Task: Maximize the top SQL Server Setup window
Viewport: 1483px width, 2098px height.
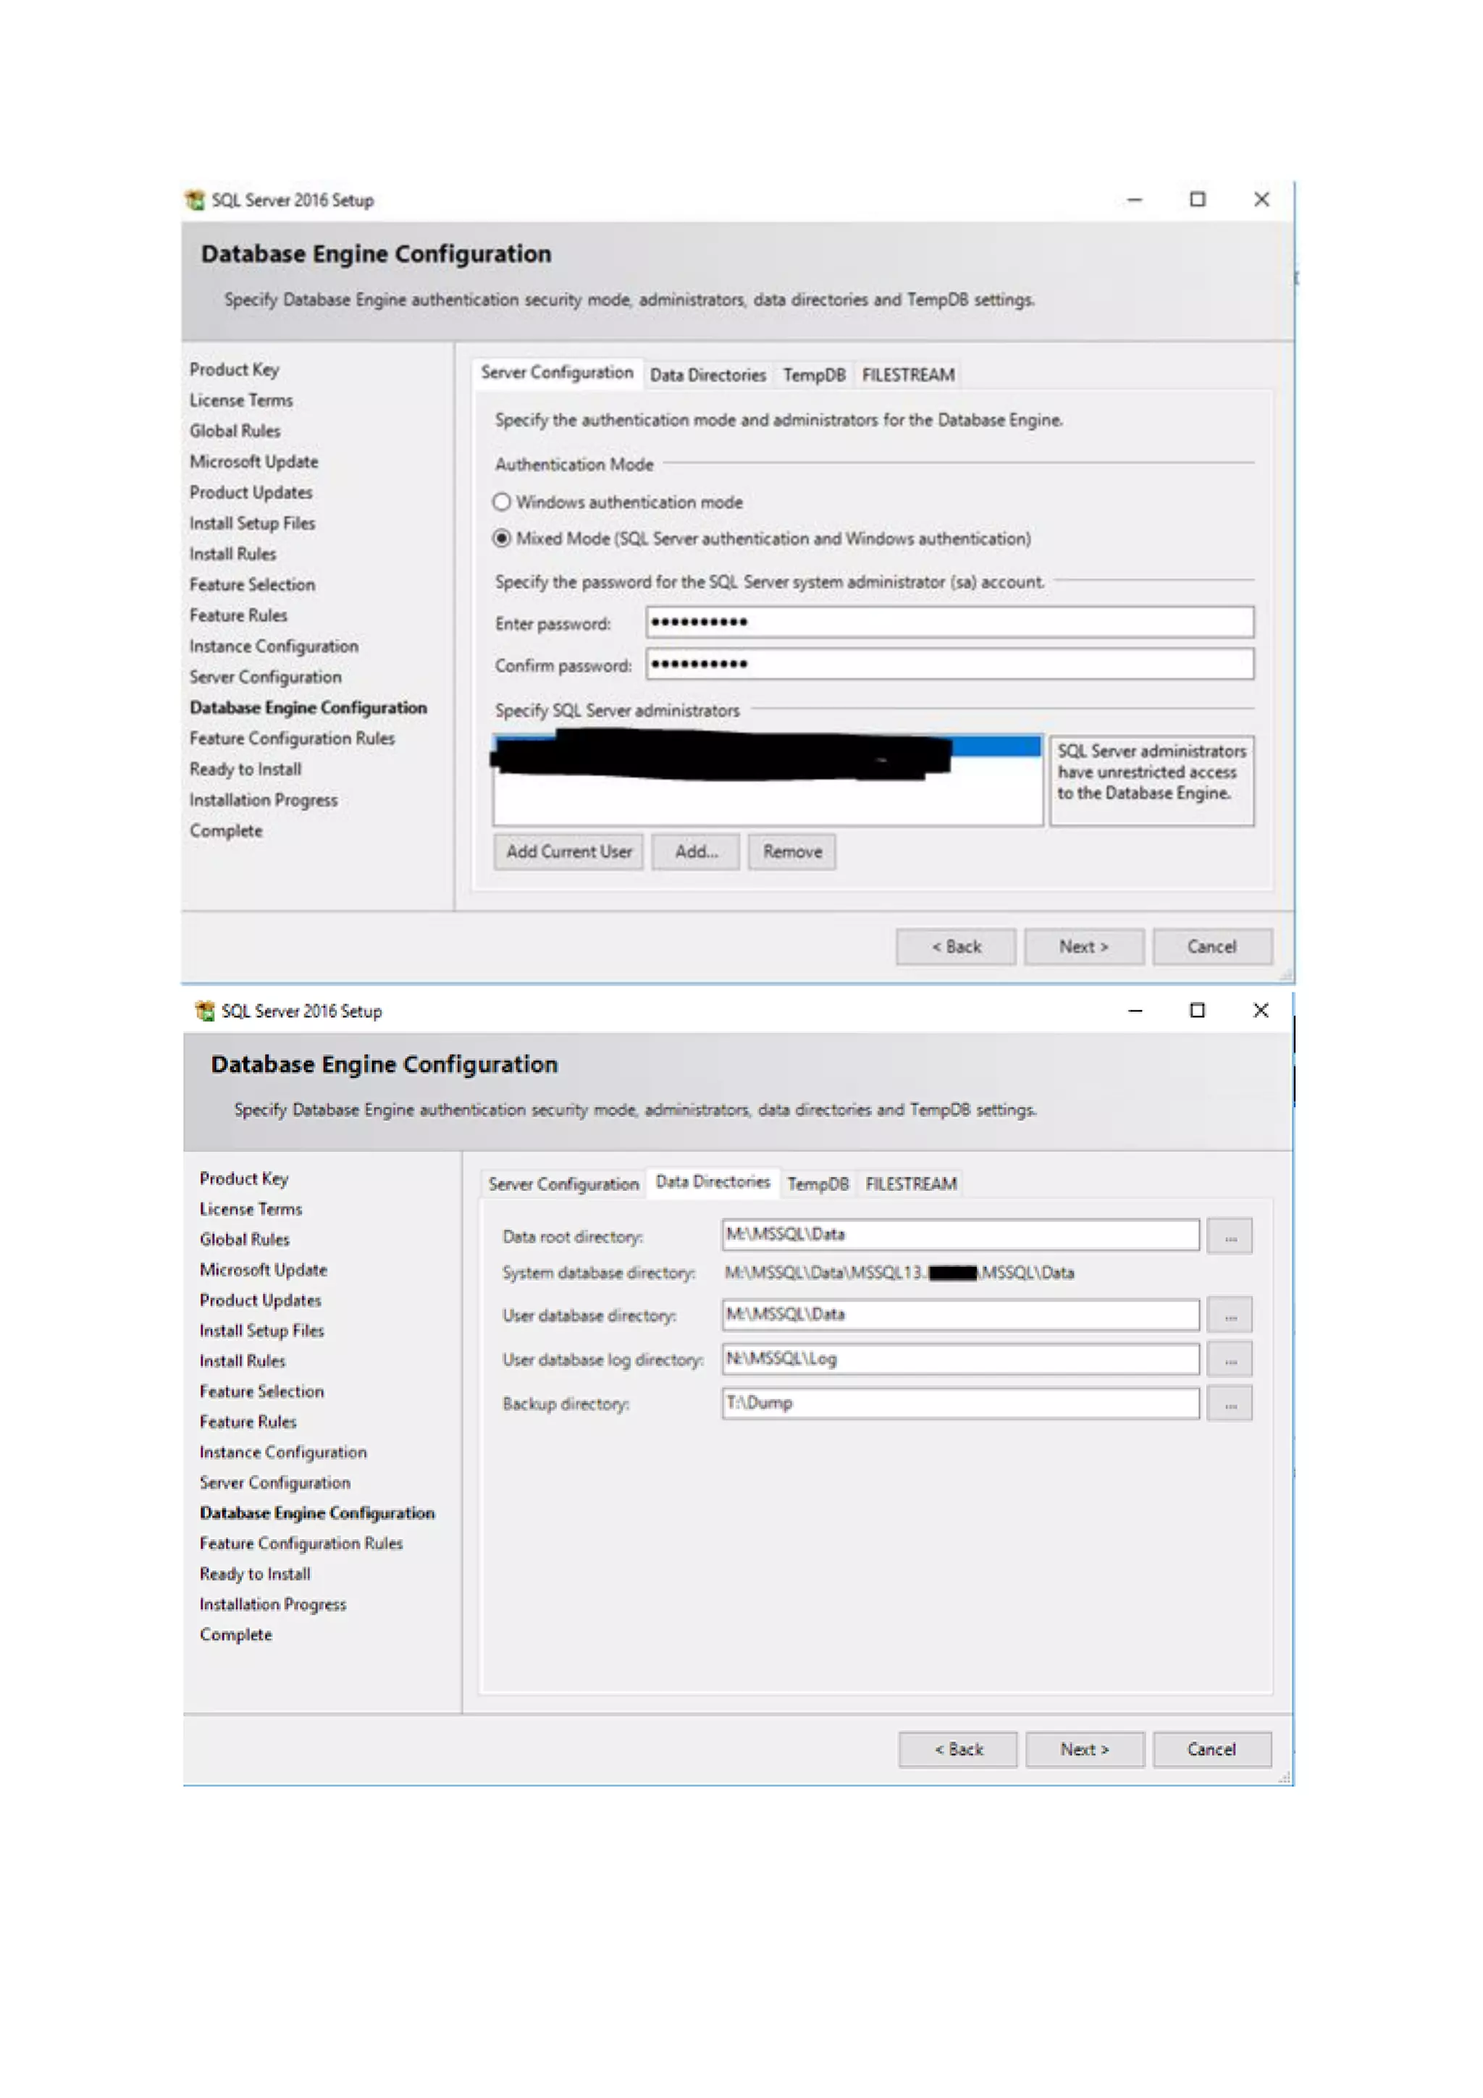Action: coord(1197,199)
